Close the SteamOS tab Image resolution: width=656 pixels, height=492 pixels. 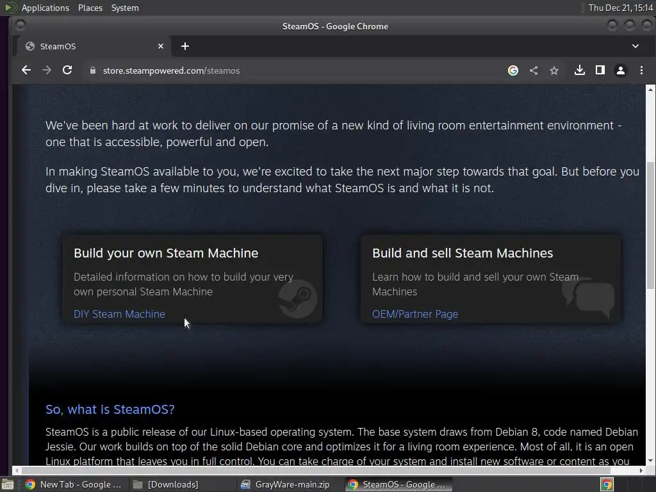[x=161, y=46]
